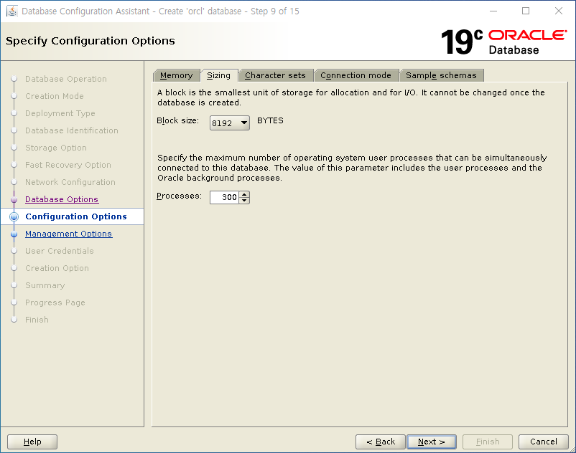Switch to the Connection mode tab

click(x=356, y=75)
